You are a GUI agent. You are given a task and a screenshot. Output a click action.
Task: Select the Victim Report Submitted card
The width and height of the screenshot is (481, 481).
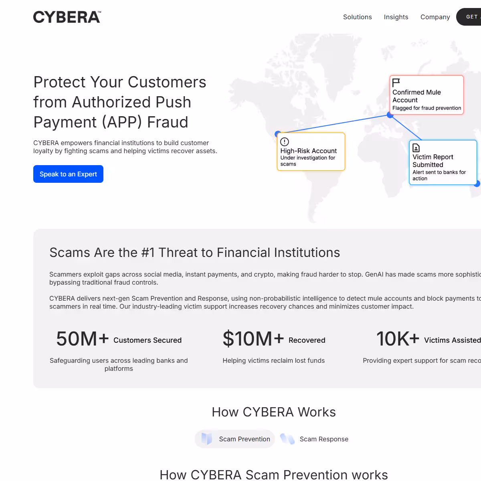[x=443, y=162]
